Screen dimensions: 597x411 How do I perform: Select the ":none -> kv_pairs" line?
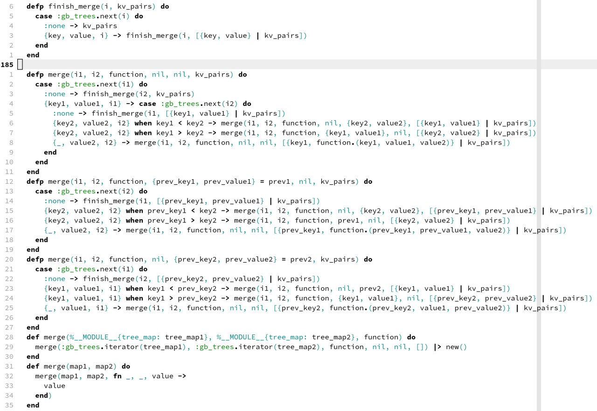[x=81, y=26]
